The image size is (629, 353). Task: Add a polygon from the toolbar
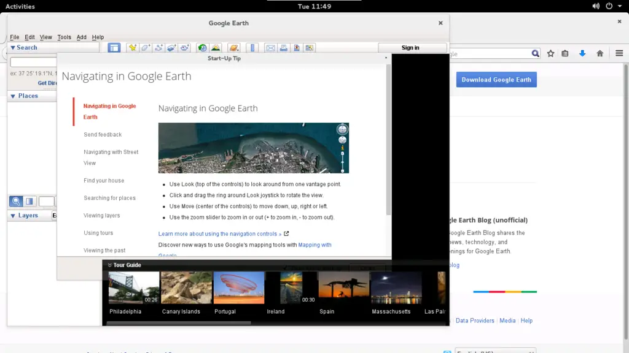click(x=146, y=48)
